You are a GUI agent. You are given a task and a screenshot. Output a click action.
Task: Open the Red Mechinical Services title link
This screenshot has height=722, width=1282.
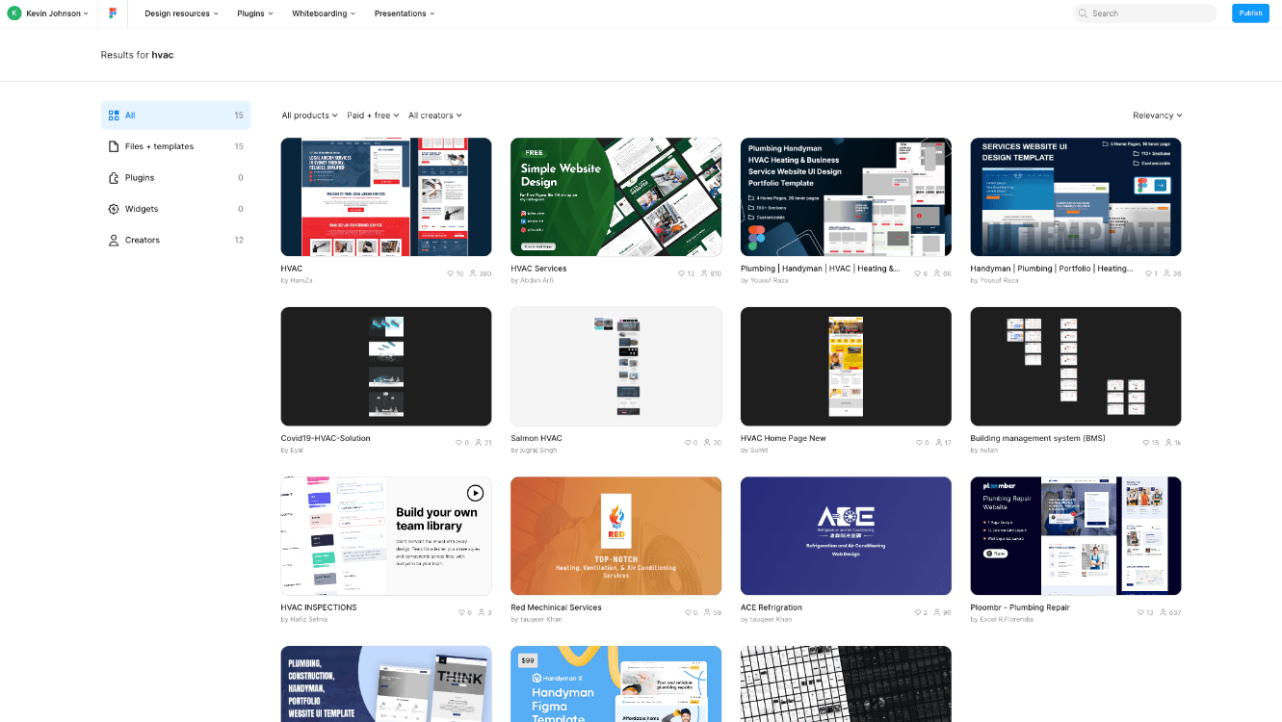pos(556,607)
